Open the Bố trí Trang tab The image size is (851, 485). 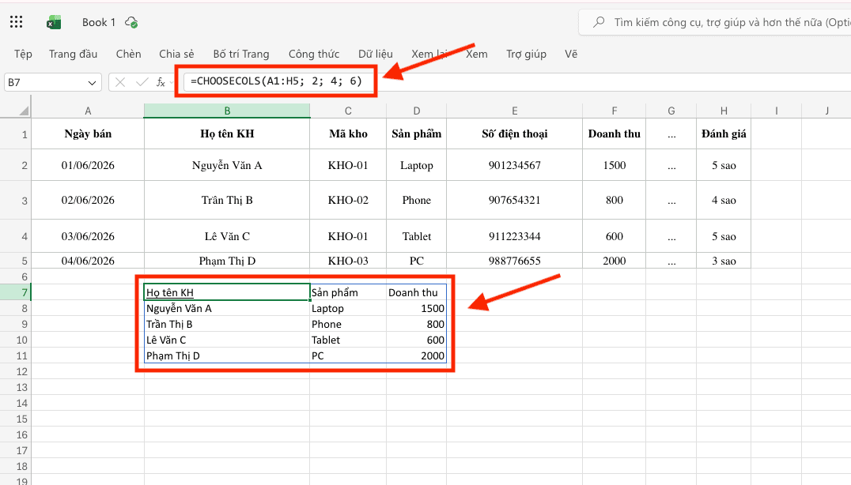(241, 54)
